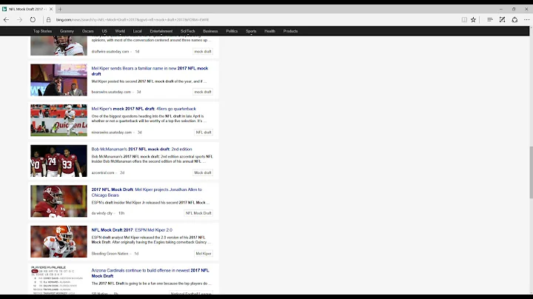
Task: Open the Products news category
Action: pyautogui.click(x=290, y=31)
